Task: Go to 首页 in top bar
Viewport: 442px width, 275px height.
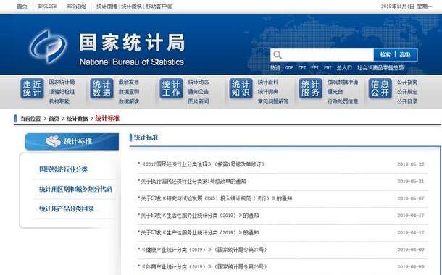Action: point(22,6)
